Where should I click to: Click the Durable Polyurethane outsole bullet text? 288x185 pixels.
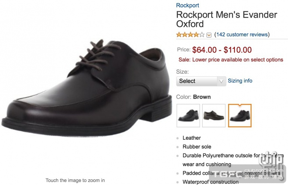[x=222, y=156]
